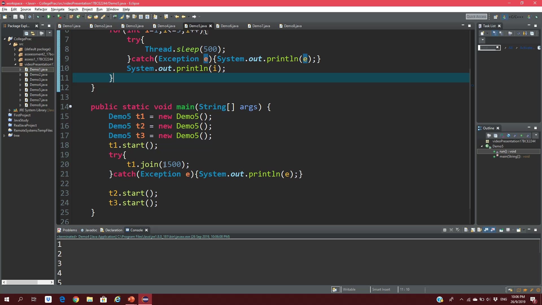This screenshot has width=542, height=305.
Task: Open the Navigate menu
Action: point(58,9)
